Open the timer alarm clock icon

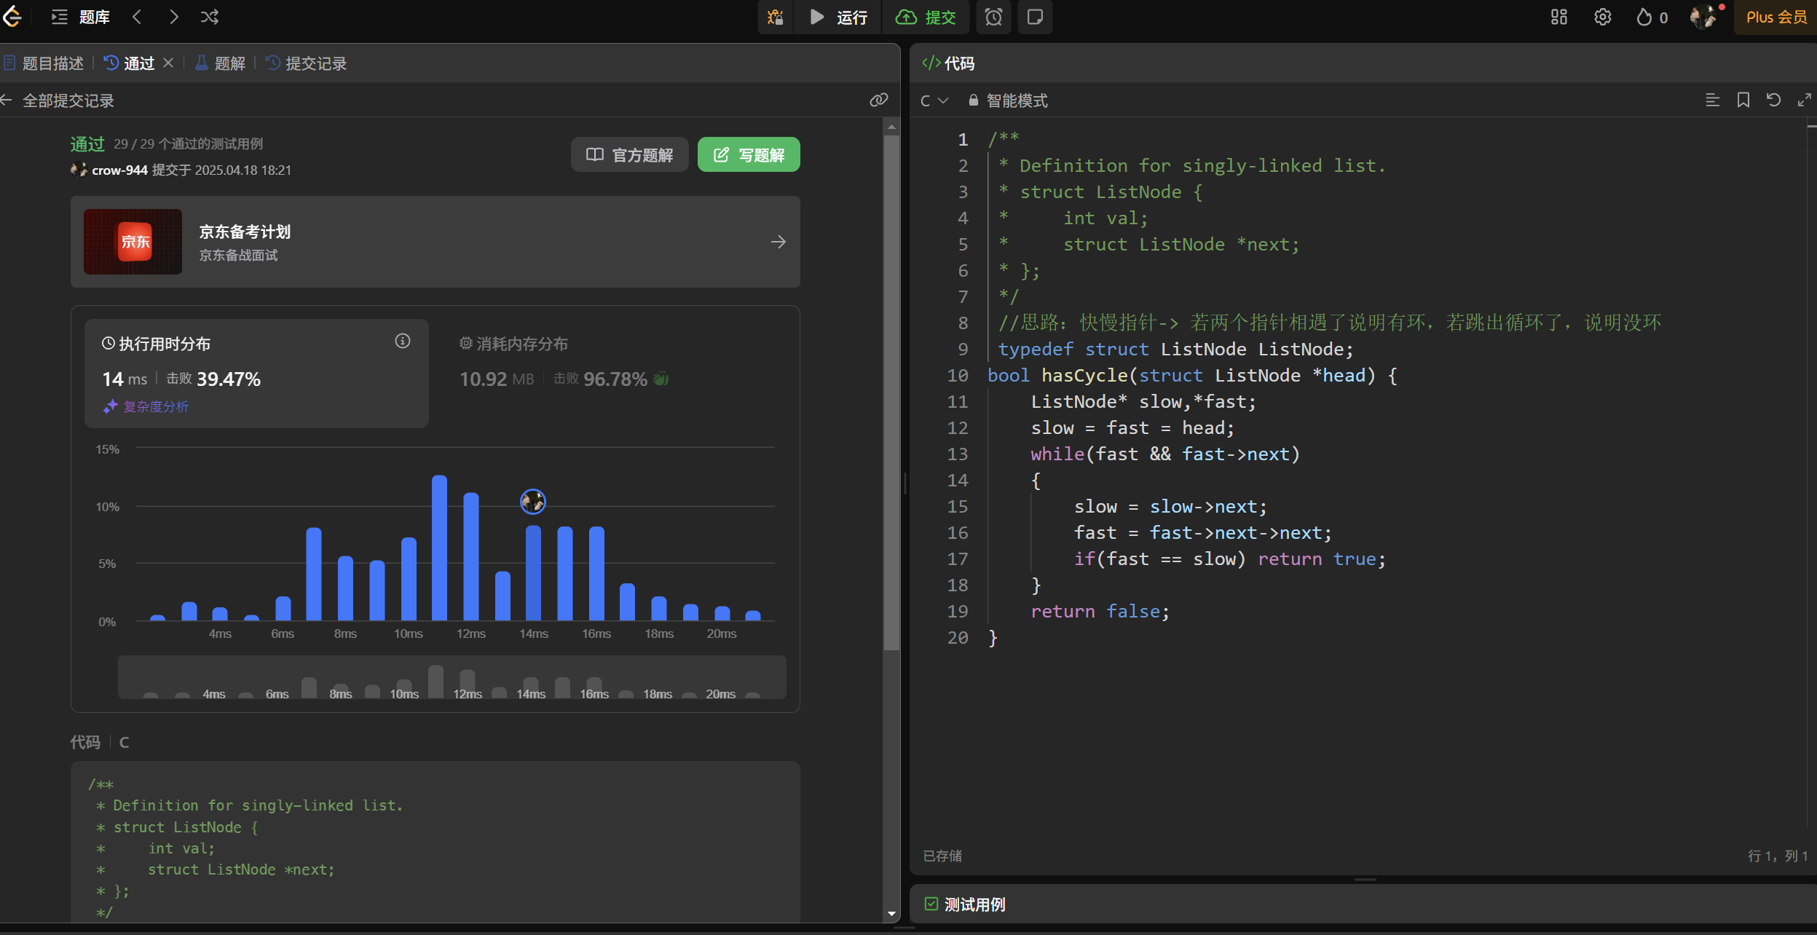point(993,17)
